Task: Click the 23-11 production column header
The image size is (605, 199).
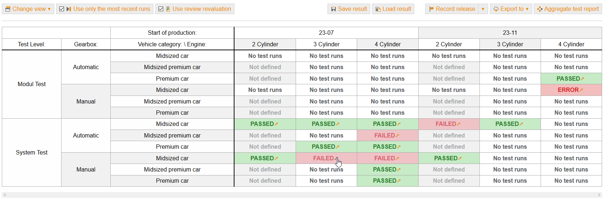Action: (510, 33)
